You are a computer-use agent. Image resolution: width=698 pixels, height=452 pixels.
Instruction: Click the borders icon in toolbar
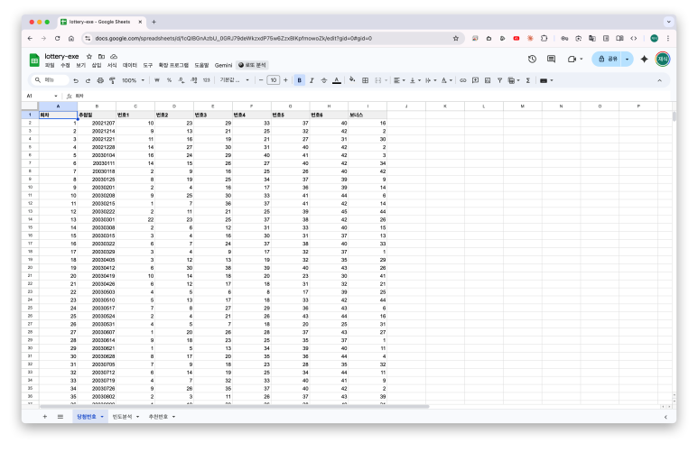pos(366,80)
